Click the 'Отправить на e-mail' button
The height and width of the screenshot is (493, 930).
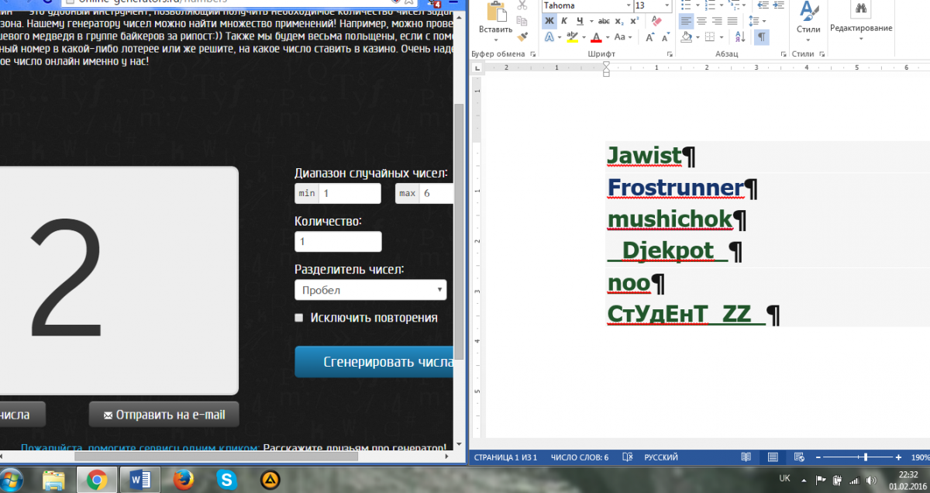(164, 415)
